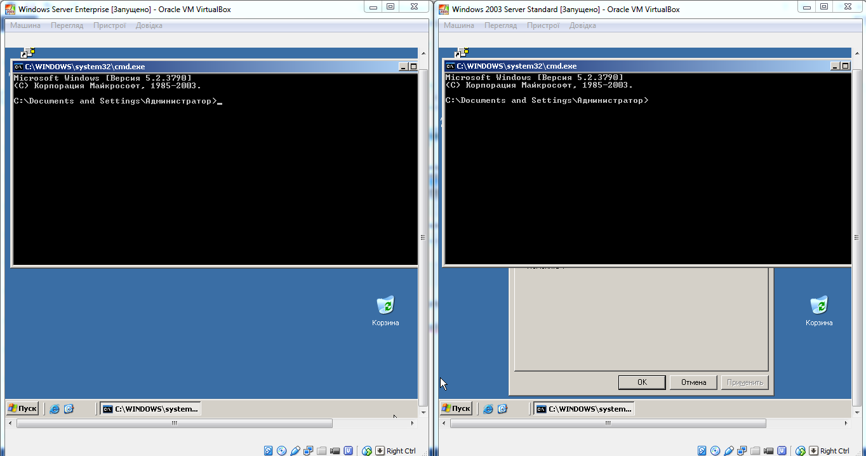Select shortcut icon at top-left of 2003 Standard desktop
The image size is (866, 456).
coord(462,53)
